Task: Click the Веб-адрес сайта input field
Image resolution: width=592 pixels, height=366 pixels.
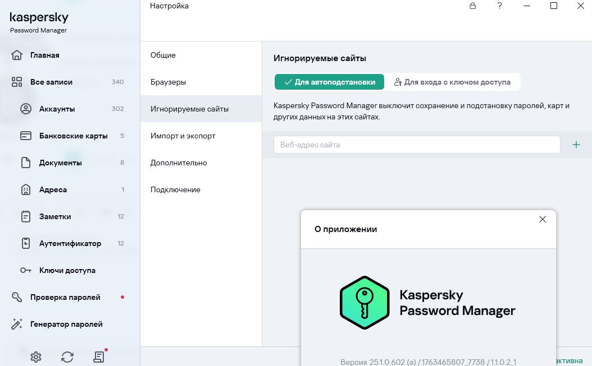Action: coord(417,145)
